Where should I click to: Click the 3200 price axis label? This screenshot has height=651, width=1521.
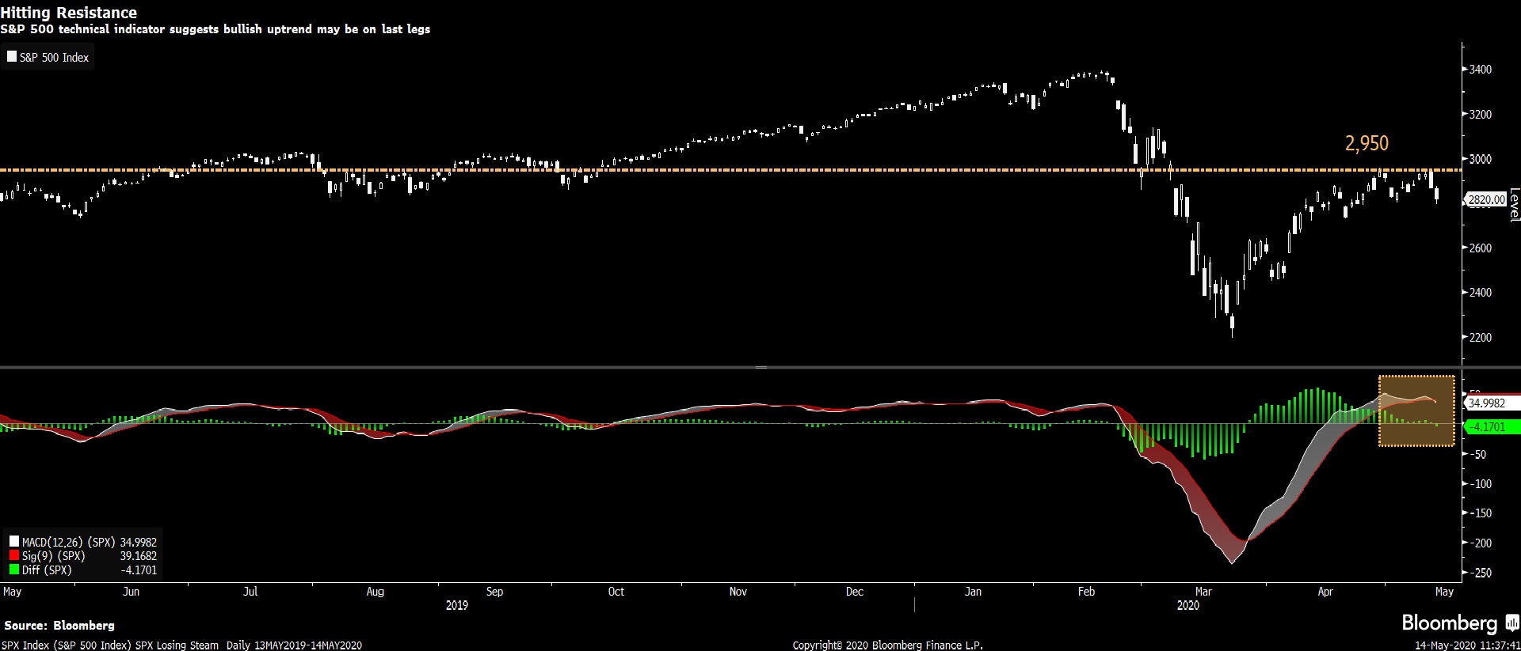tap(1480, 114)
